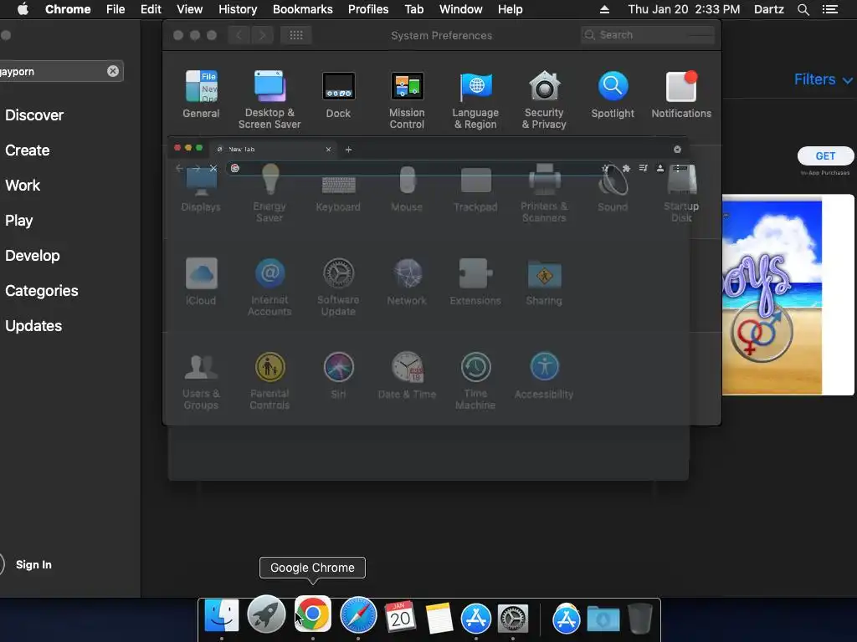
Task: Select Categories in App Store sidebar
Action: click(42, 291)
